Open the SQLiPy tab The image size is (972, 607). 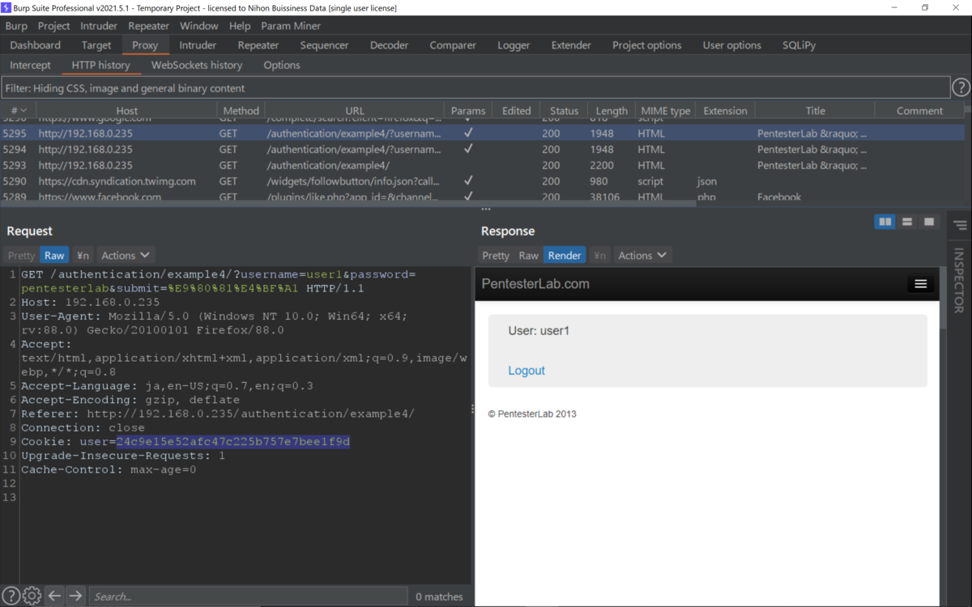(799, 45)
